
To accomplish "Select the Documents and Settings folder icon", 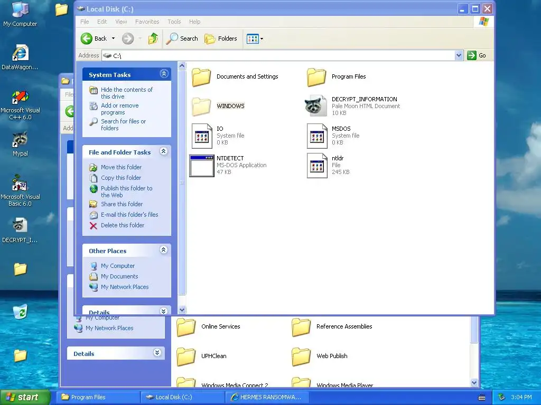I will [x=201, y=77].
